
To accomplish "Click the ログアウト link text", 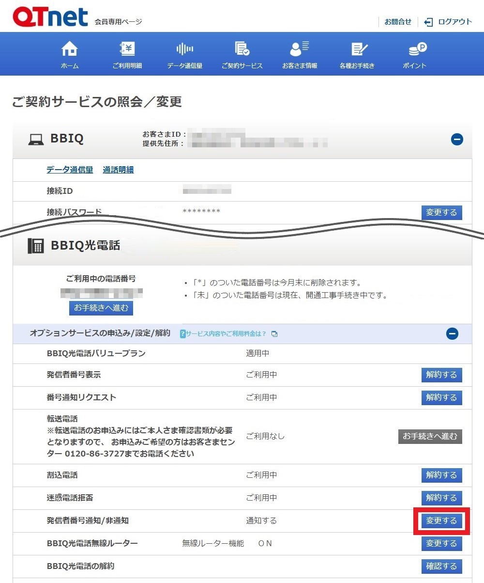I will point(455,22).
